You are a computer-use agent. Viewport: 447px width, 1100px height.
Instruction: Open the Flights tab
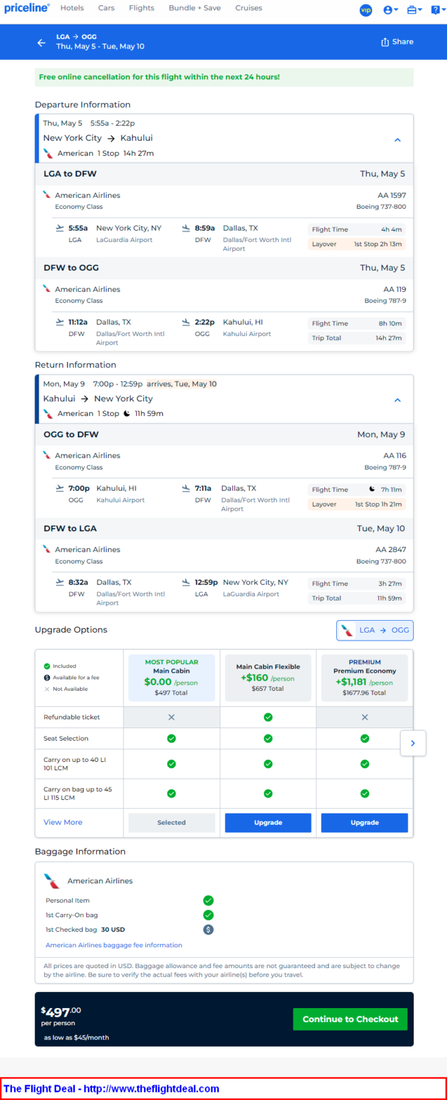pos(141,8)
